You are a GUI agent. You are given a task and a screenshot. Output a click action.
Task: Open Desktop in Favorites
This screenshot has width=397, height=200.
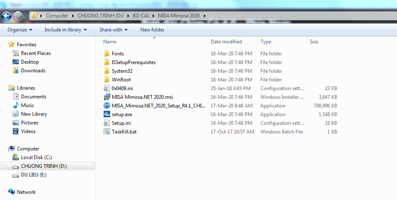tap(30, 62)
